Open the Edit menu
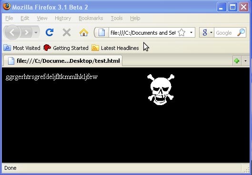Viewport: 252px width, 175px height. [25, 18]
